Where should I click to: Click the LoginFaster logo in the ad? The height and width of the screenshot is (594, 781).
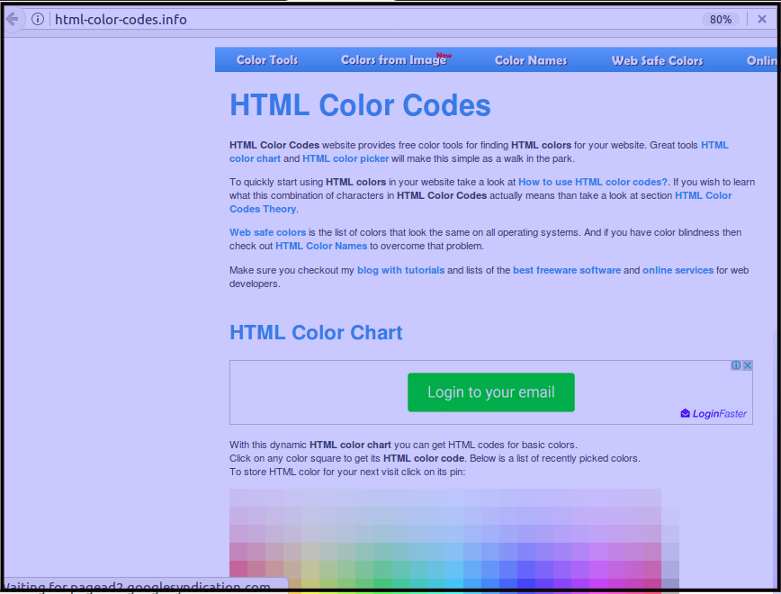coord(714,414)
